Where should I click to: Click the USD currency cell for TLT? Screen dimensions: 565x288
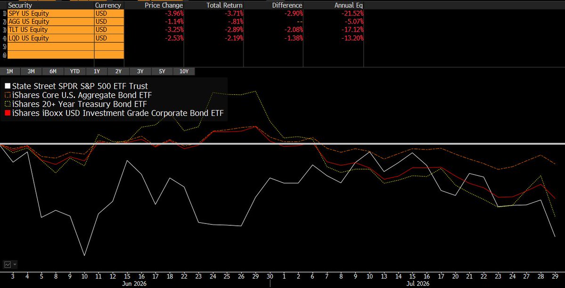[109, 30]
